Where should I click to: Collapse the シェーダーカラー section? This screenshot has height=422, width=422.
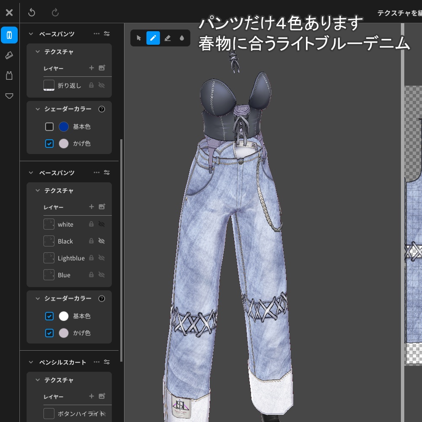coord(37,298)
